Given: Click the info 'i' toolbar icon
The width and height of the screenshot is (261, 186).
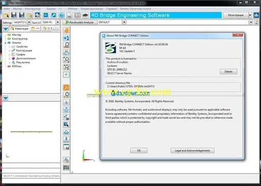Looking at the screenshot, I should 66,102.
